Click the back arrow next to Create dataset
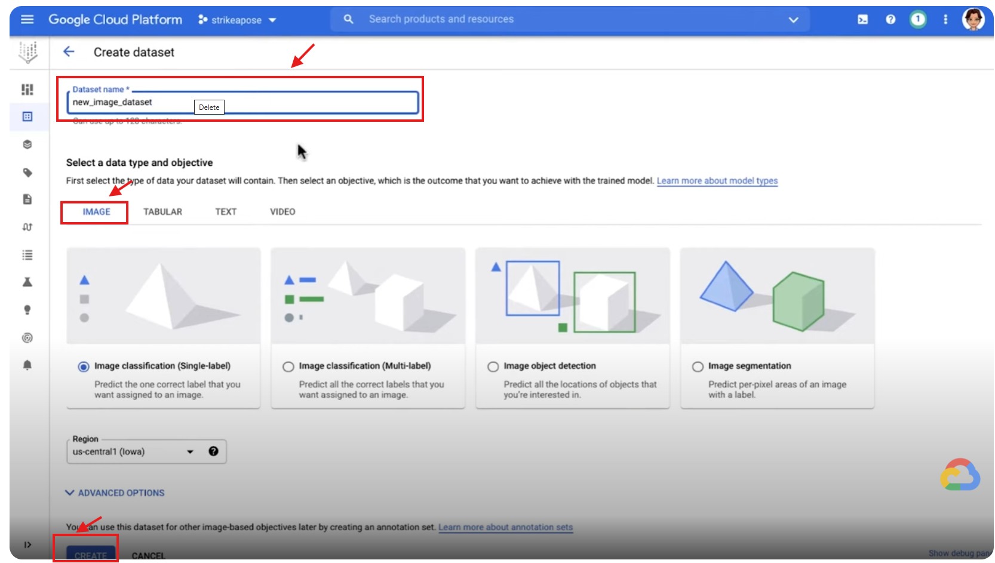This screenshot has height=563, width=995. pos(69,52)
